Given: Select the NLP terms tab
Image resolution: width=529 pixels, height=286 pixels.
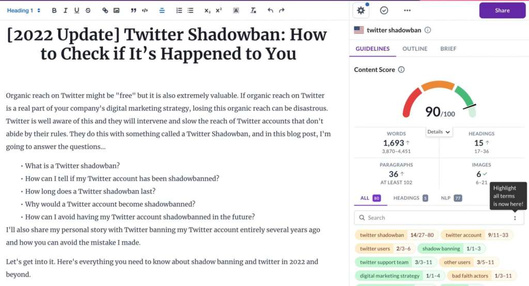Looking at the screenshot, I should point(451,198).
